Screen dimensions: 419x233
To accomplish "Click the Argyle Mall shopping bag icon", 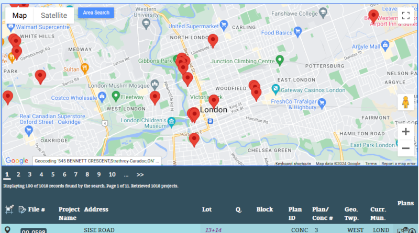I will pos(385,46).
